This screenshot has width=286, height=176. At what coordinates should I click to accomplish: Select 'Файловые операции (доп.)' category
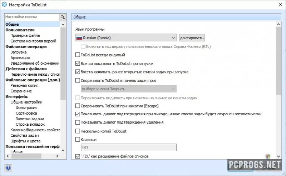tap(33, 80)
